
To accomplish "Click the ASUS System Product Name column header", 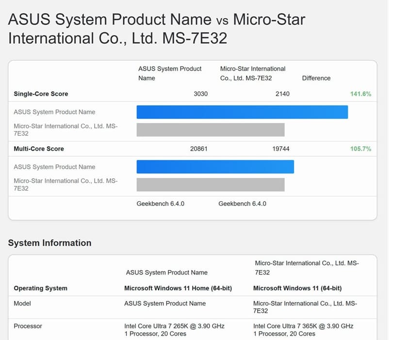I will (x=170, y=73).
